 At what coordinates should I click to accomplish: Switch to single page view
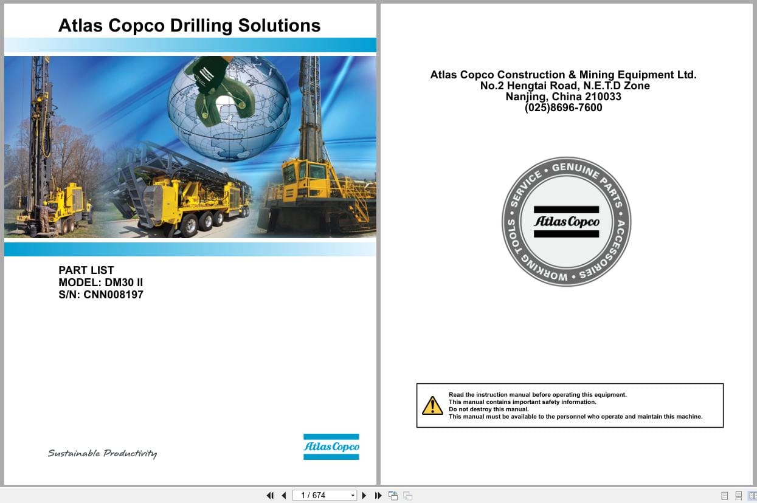point(724,496)
